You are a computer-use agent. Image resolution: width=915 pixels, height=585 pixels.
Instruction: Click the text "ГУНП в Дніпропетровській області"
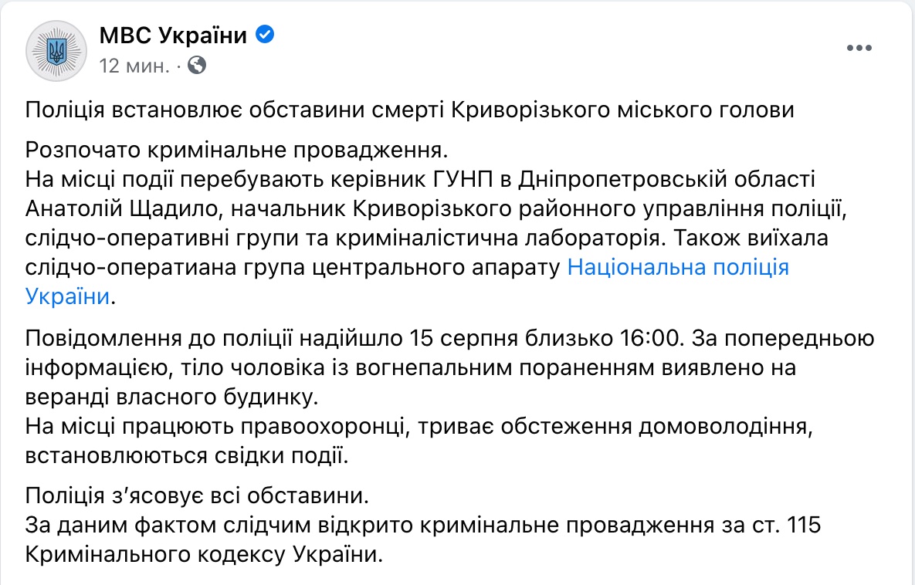[624, 179]
